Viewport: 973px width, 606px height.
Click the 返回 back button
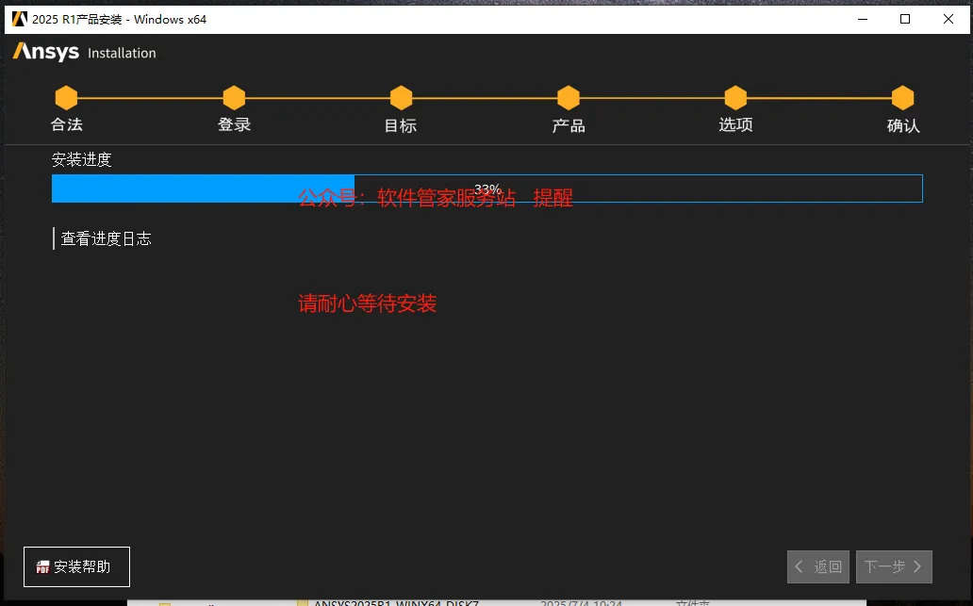(817, 566)
